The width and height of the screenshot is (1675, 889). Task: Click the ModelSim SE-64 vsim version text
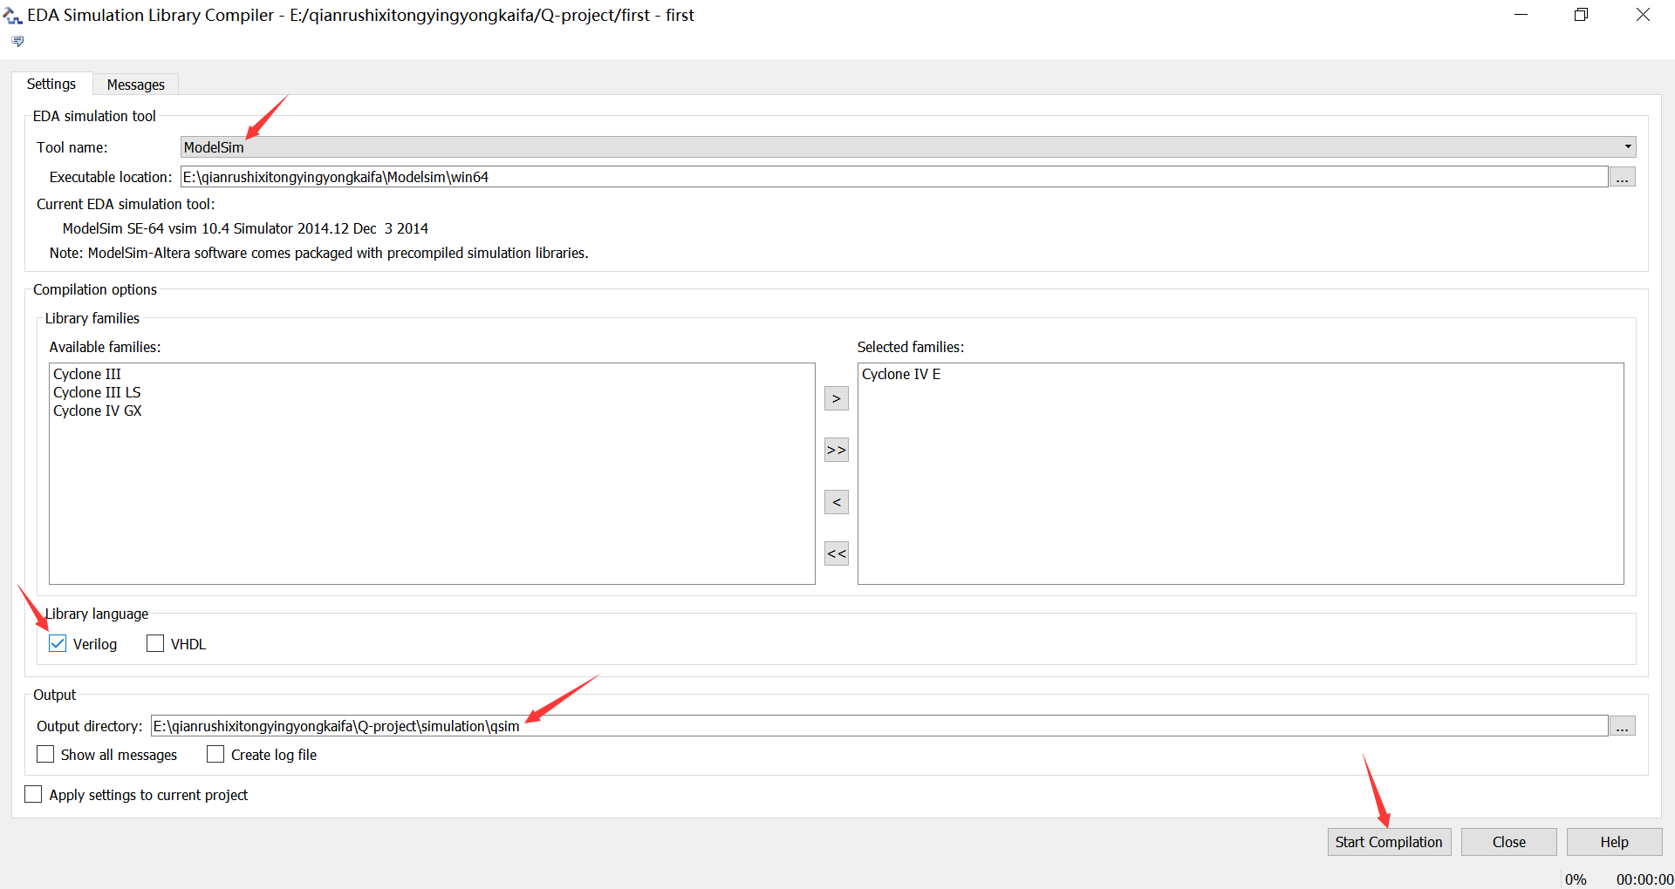[x=245, y=228]
